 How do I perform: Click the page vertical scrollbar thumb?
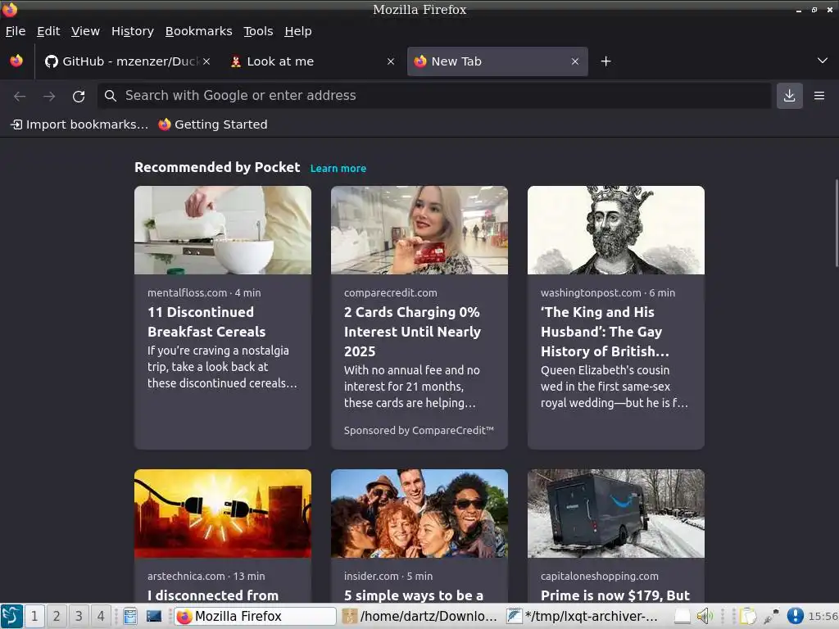click(837, 223)
